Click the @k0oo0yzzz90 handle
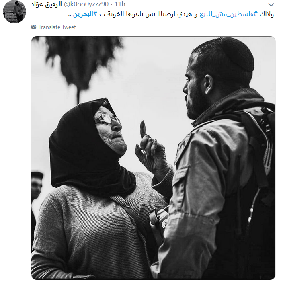This screenshot has height=281, width=281. 86,4
